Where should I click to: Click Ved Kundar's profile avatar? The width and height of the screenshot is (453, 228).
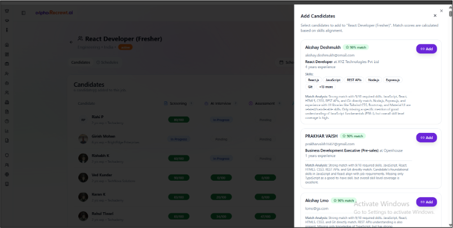[83, 177]
